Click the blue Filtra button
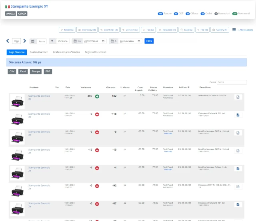This screenshot has height=221, width=256. [x=149, y=41]
